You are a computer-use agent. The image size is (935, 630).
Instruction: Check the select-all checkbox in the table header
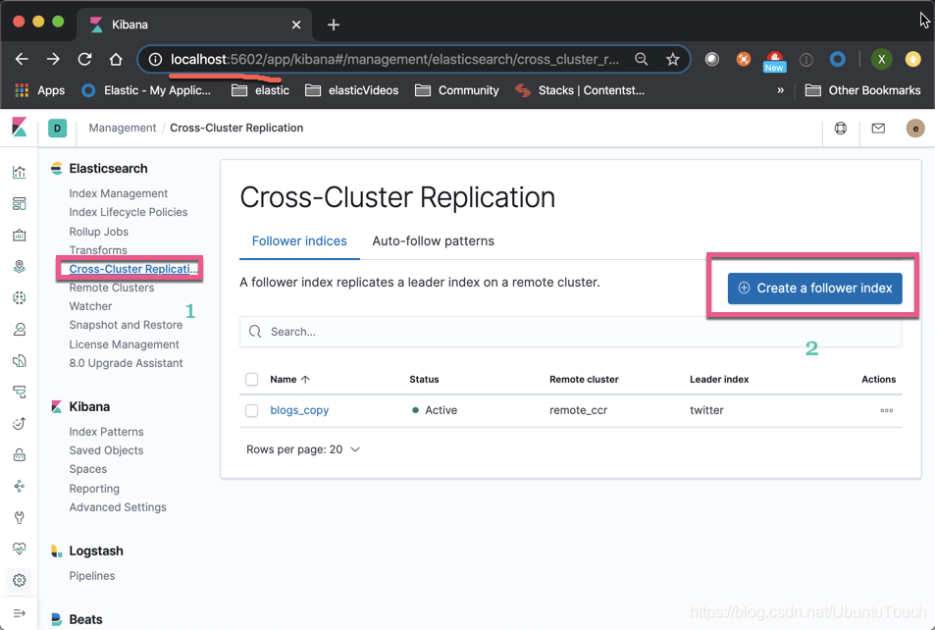[251, 380]
